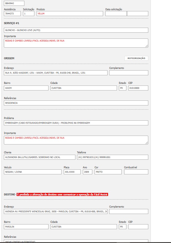Viewport: 171px width, 243px height.
Task: Click the Importante textarea under Serviço #1
Action: coord(76,43)
